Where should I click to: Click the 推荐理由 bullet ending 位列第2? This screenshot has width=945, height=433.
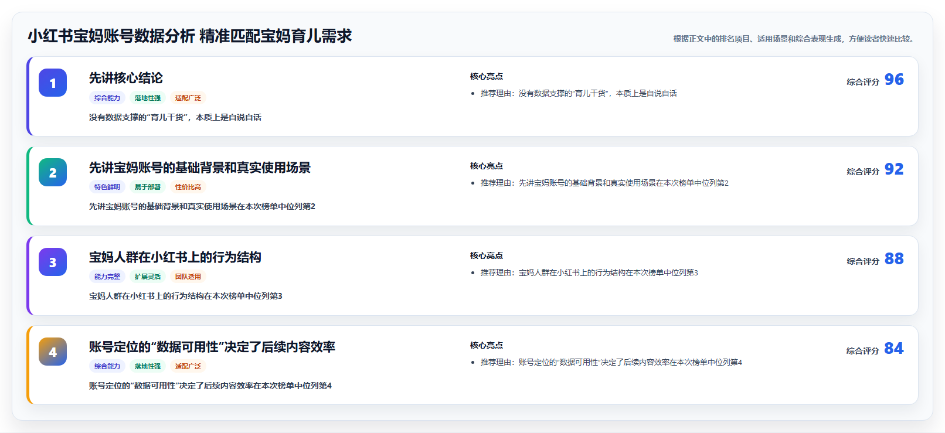tap(604, 183)
